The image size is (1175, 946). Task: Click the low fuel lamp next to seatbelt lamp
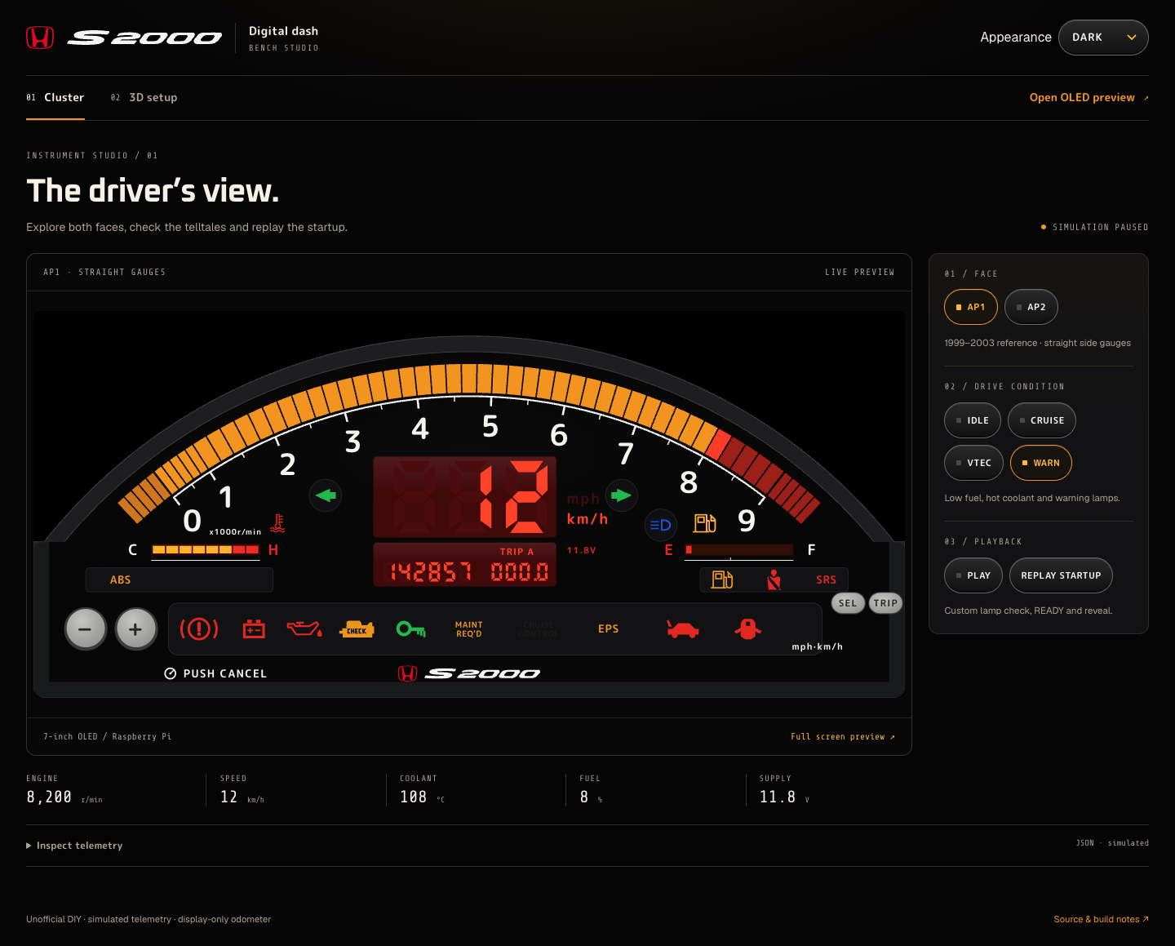(722, 580)
